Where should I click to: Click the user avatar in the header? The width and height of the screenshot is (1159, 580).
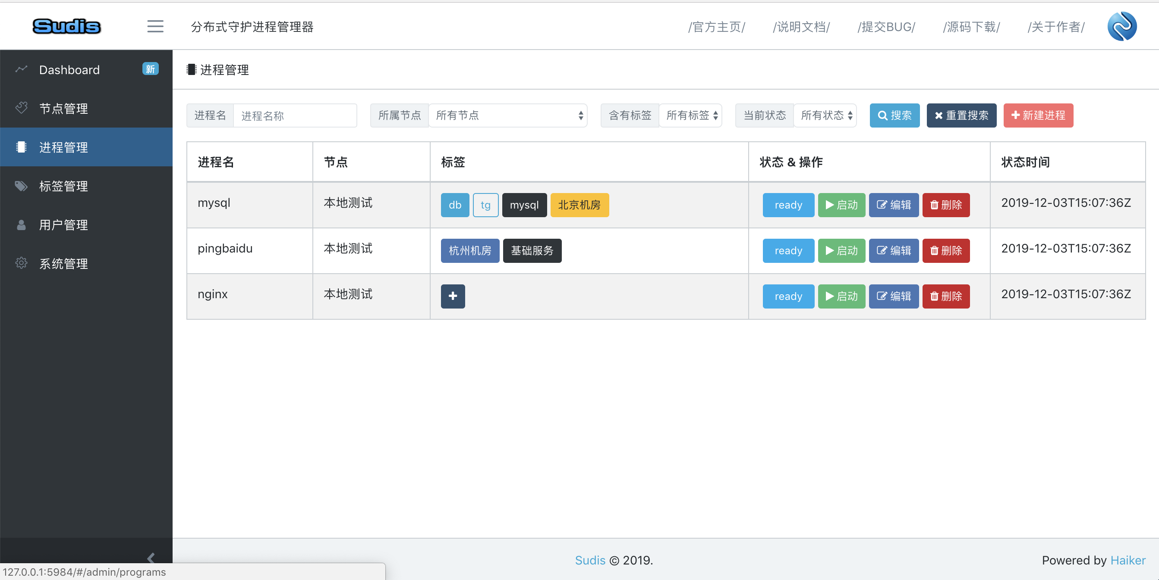(x=1121, y=27)
